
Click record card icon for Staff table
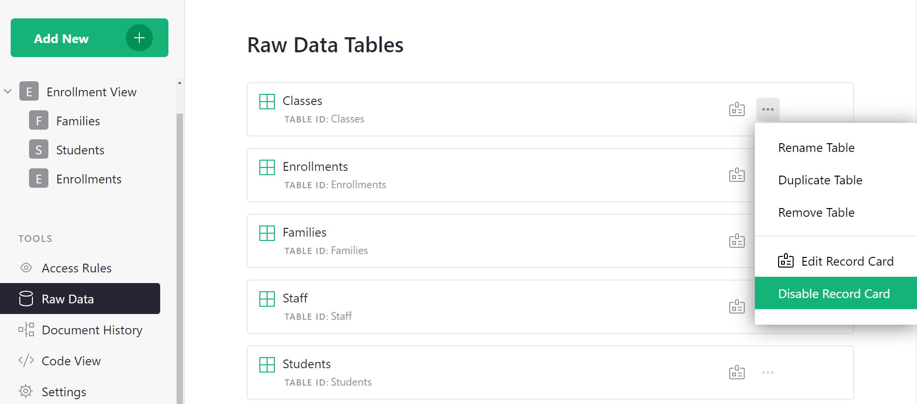[x=737, y=307]
